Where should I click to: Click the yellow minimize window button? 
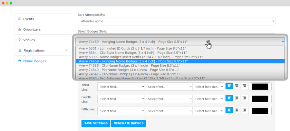[7, 3]
